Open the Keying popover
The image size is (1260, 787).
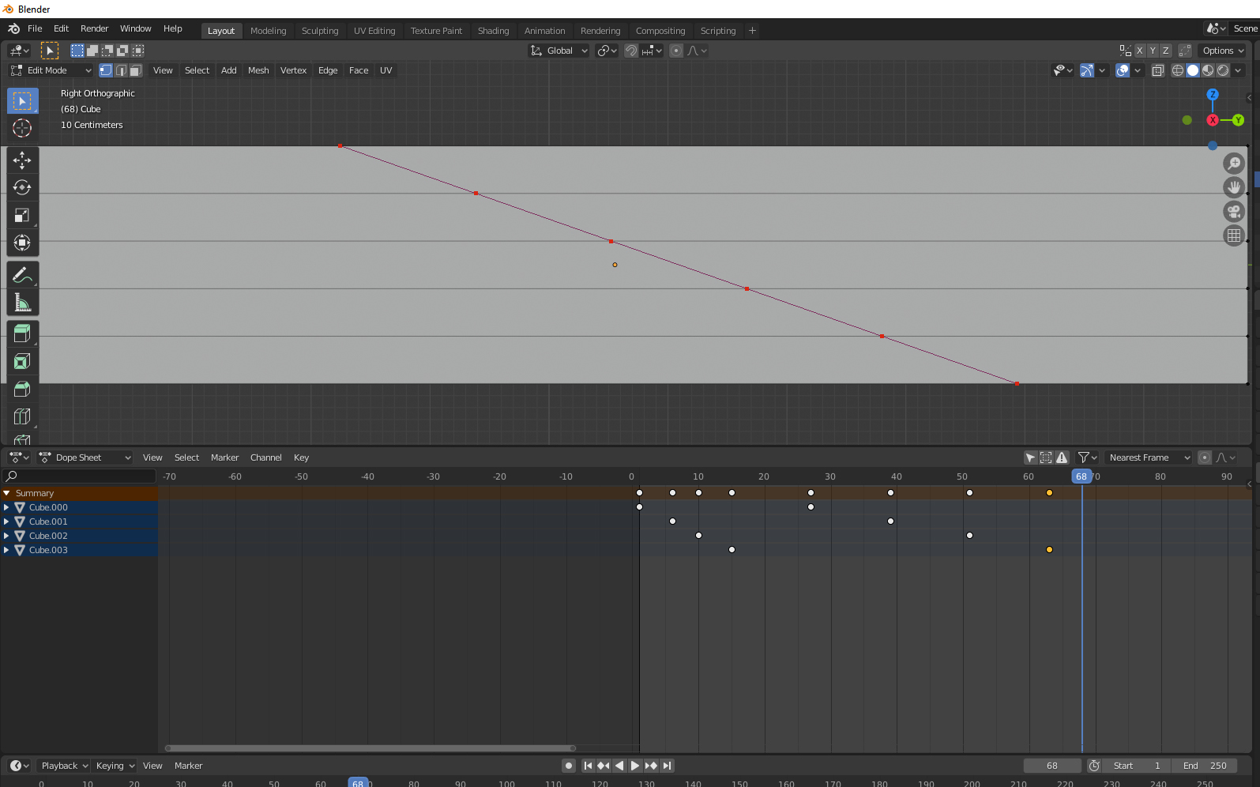coord(115,766)
